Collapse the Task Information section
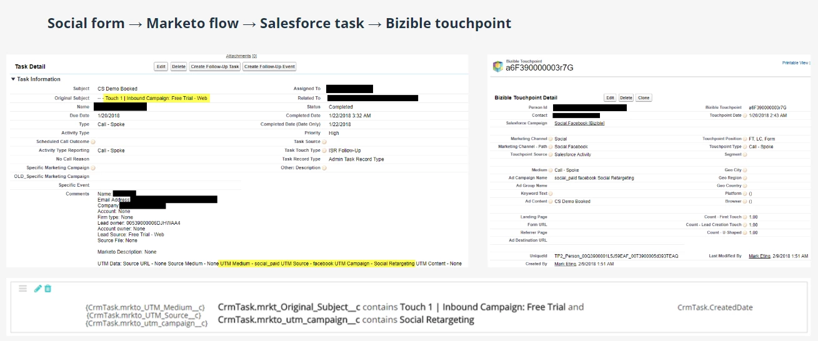 click(13, 79)
